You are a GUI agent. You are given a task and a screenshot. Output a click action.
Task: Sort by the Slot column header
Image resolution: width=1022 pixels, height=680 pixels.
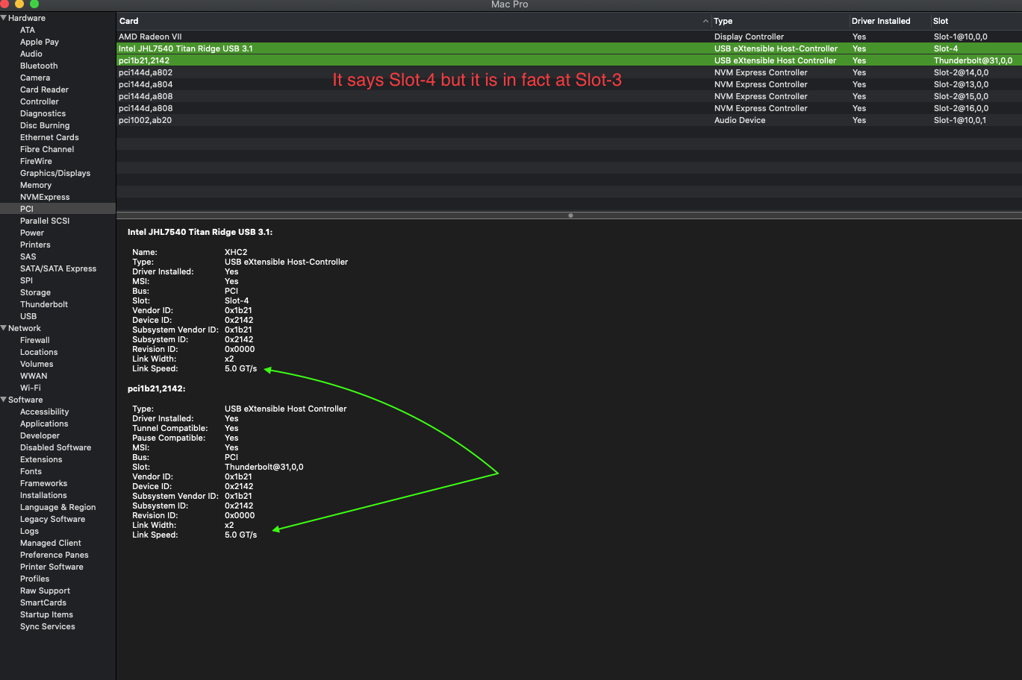941,21
